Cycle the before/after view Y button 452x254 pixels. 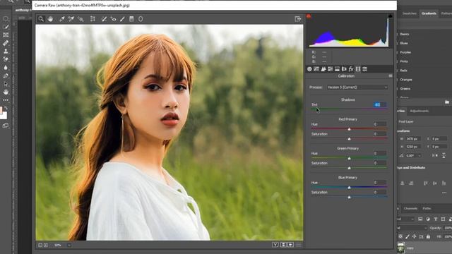(275, 245)
